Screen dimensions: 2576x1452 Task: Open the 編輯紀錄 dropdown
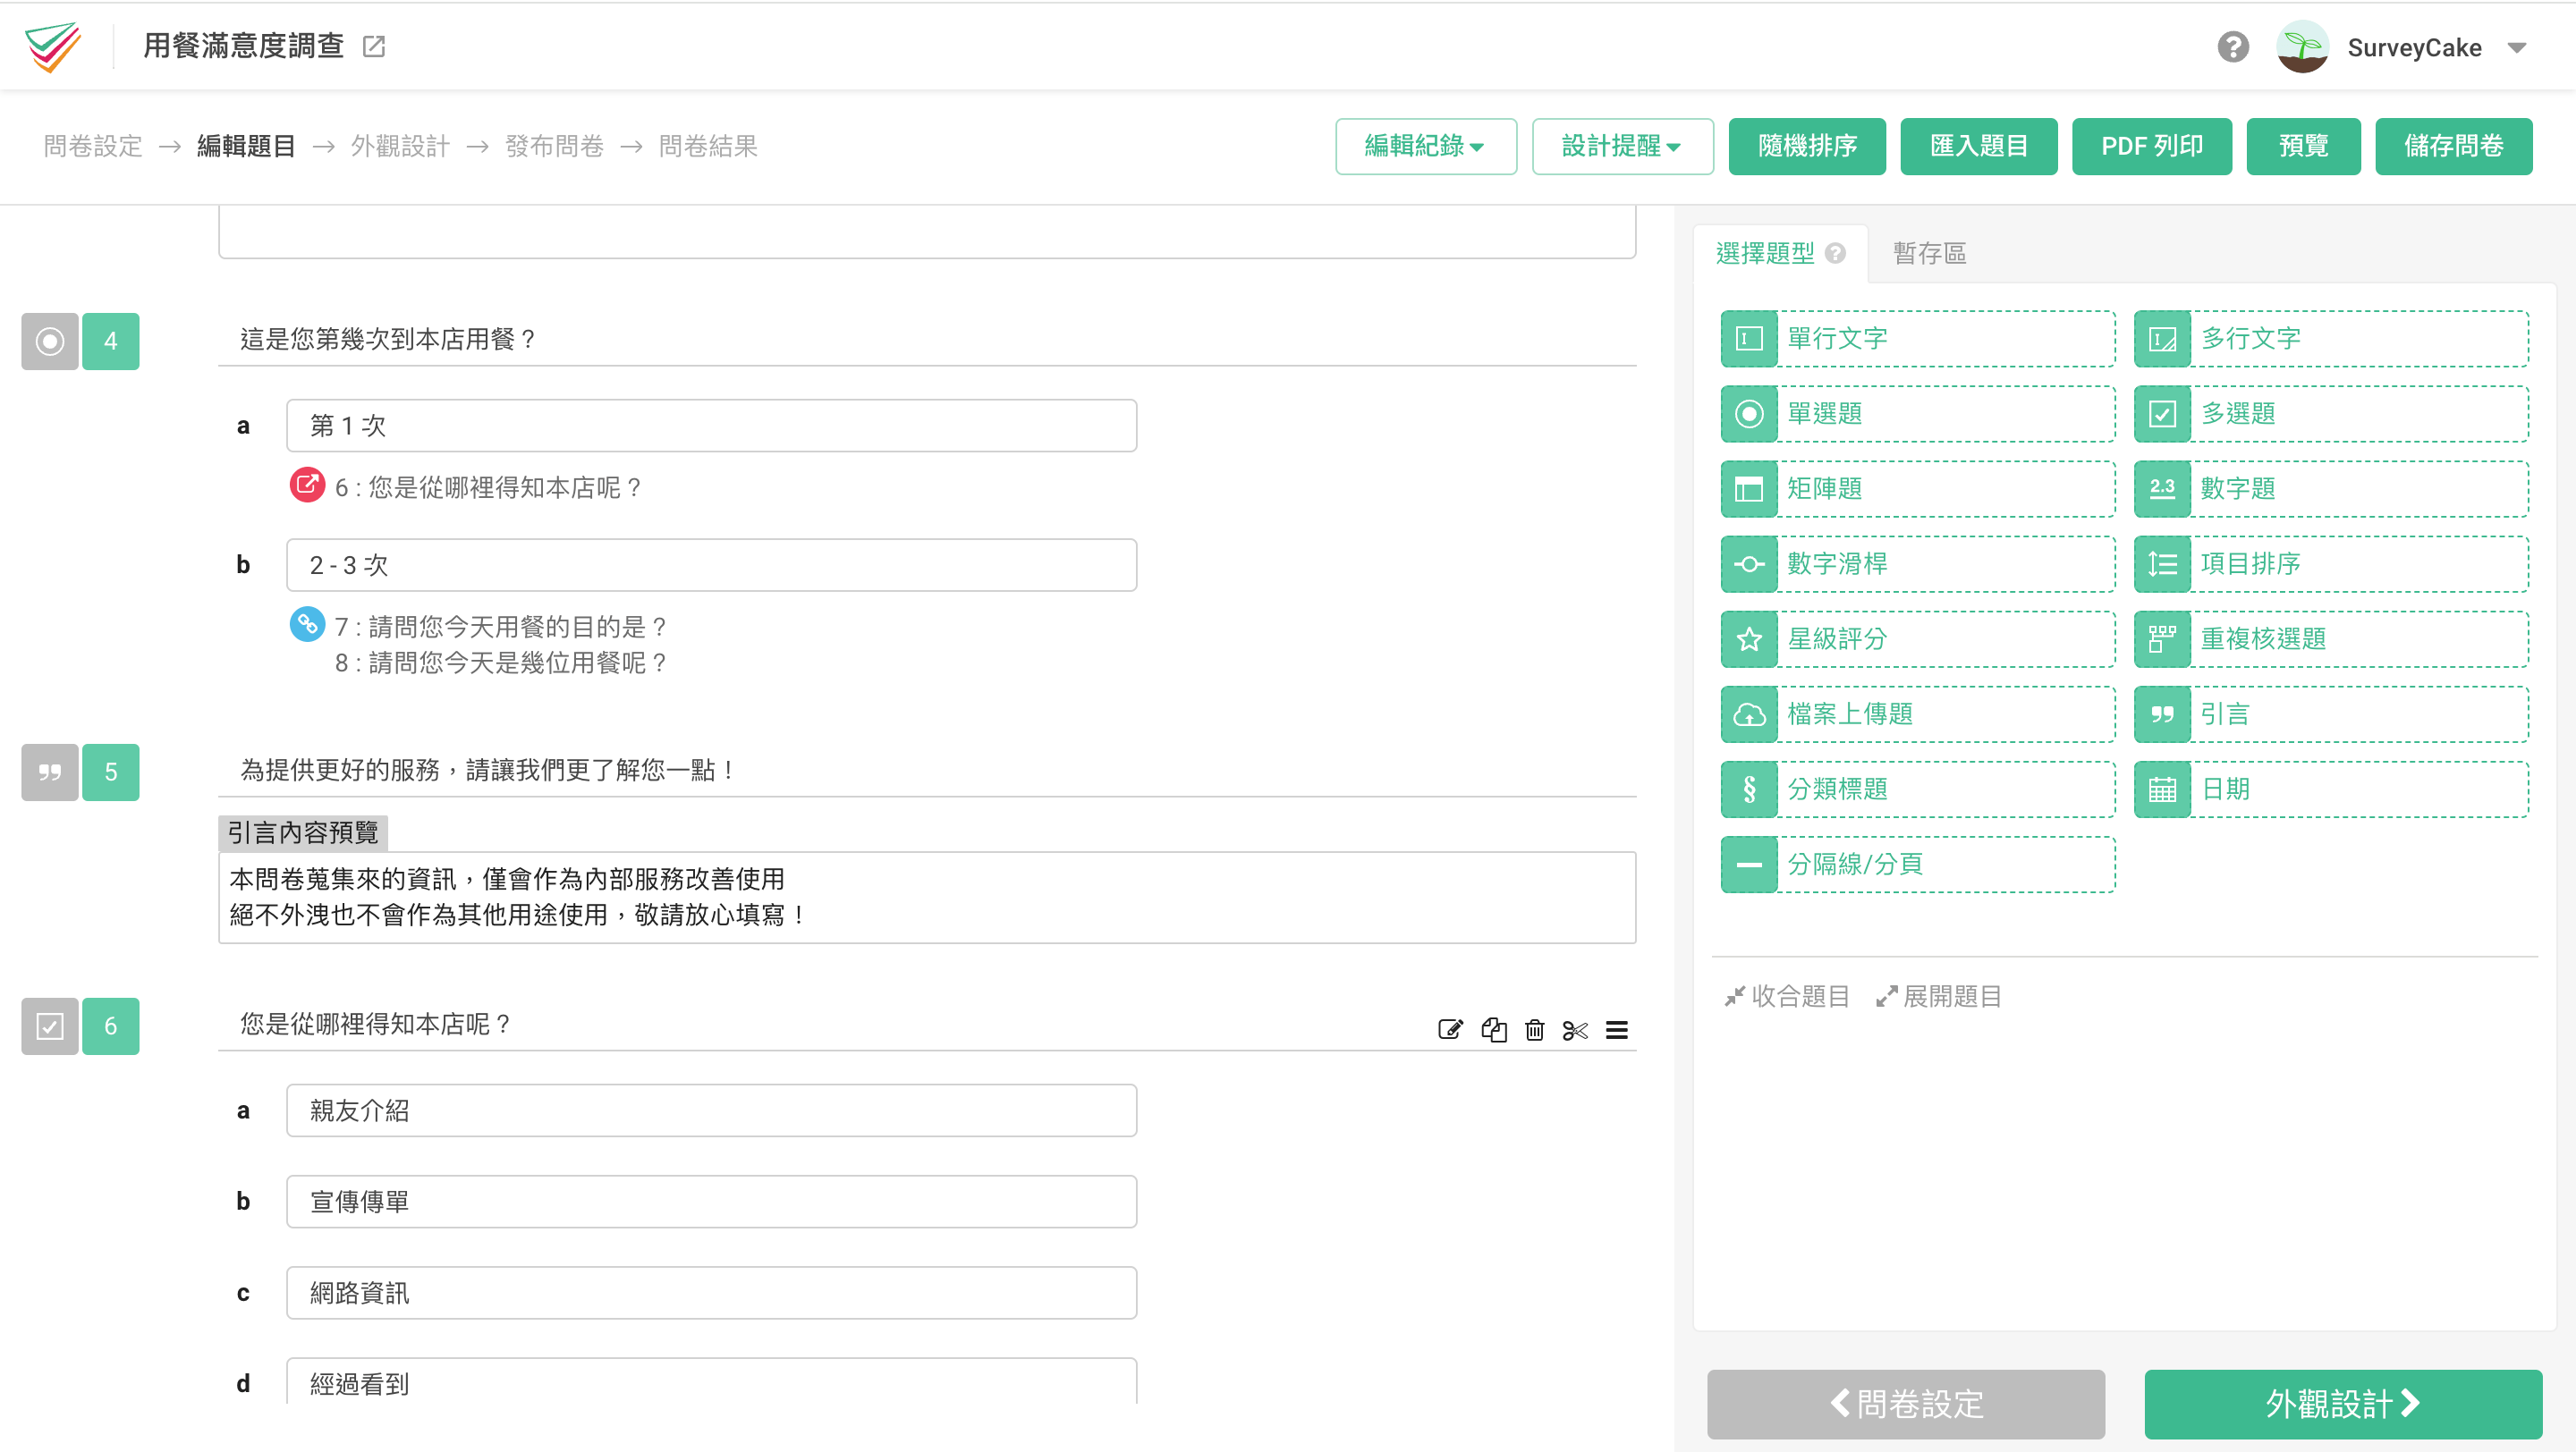point(1426,146)
